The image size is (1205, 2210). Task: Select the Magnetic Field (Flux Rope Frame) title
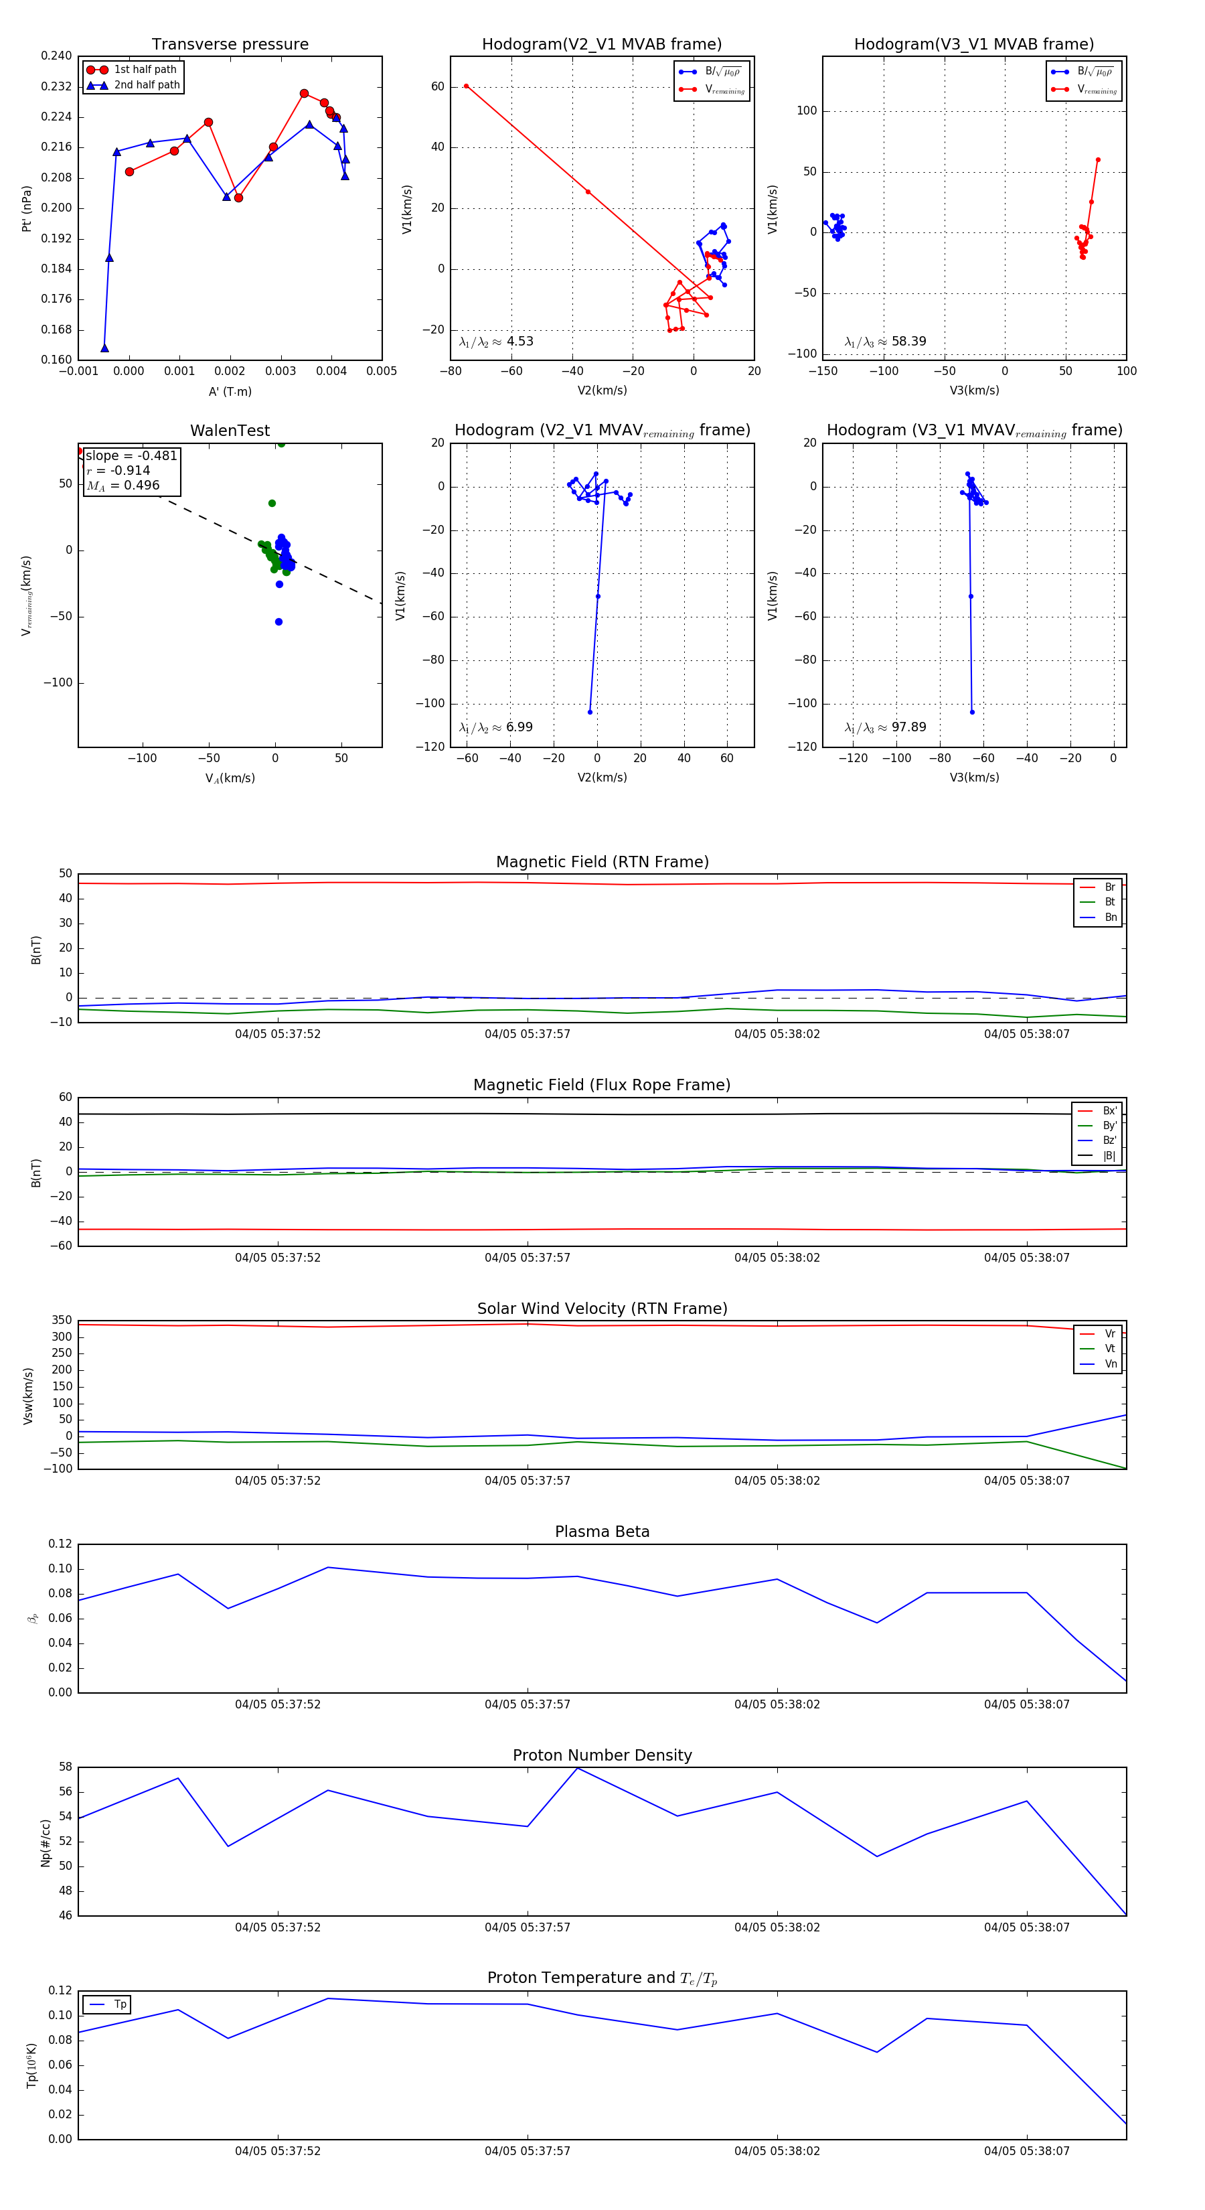tap(602, 1086)
